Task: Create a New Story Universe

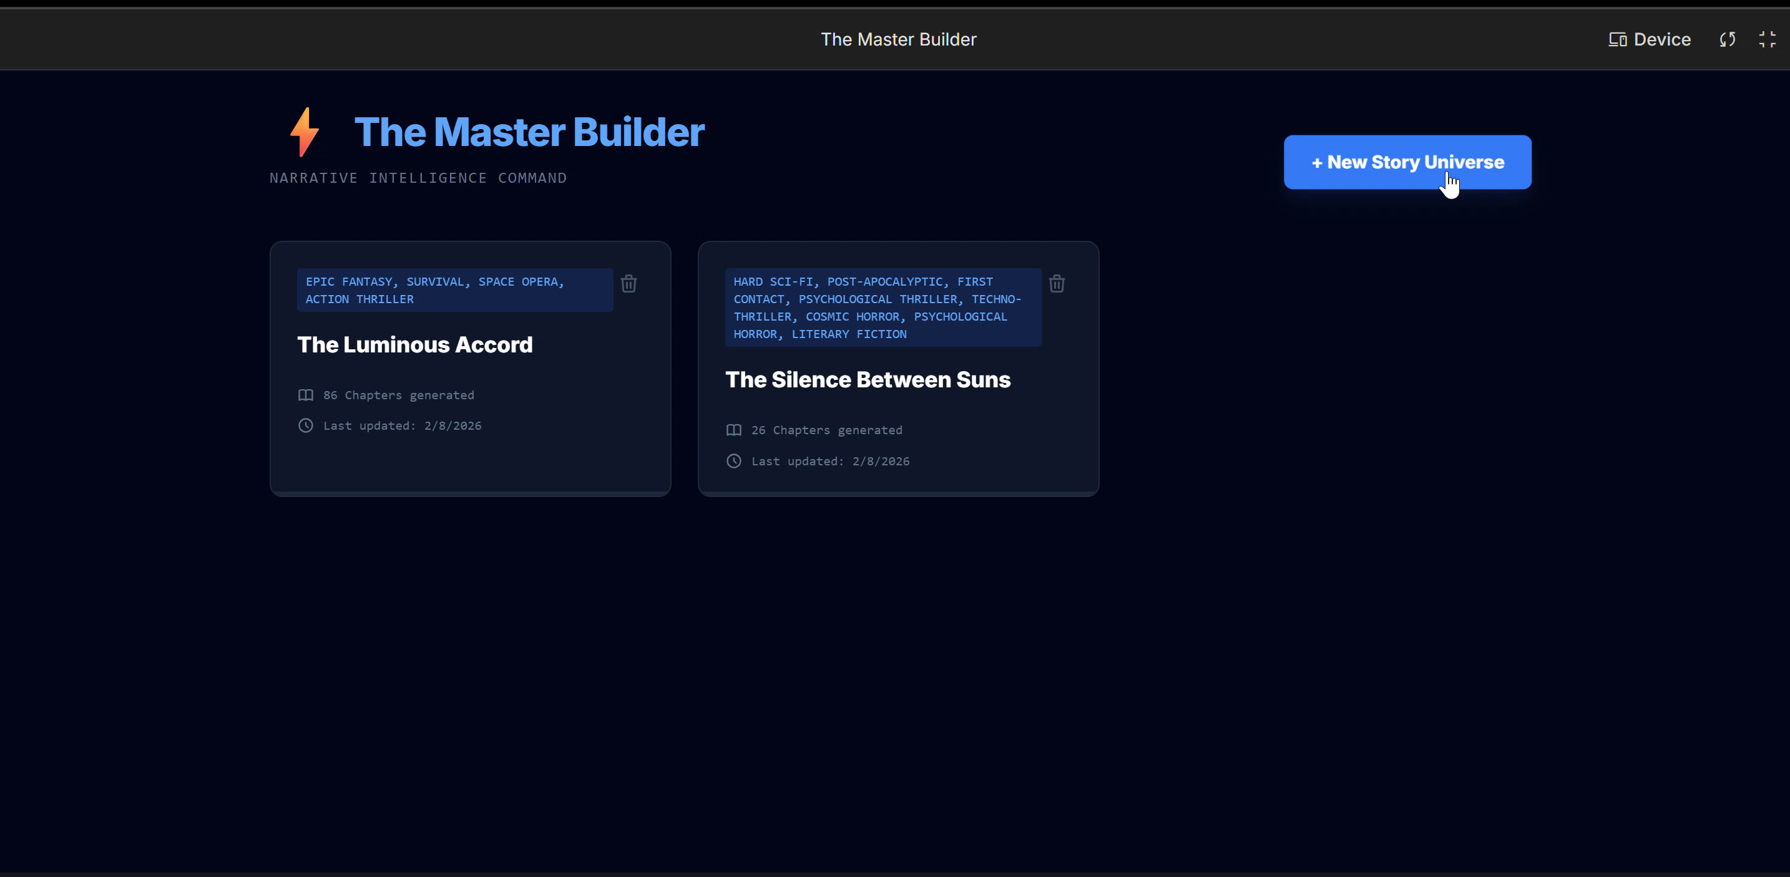Action: coord(1407,162)
